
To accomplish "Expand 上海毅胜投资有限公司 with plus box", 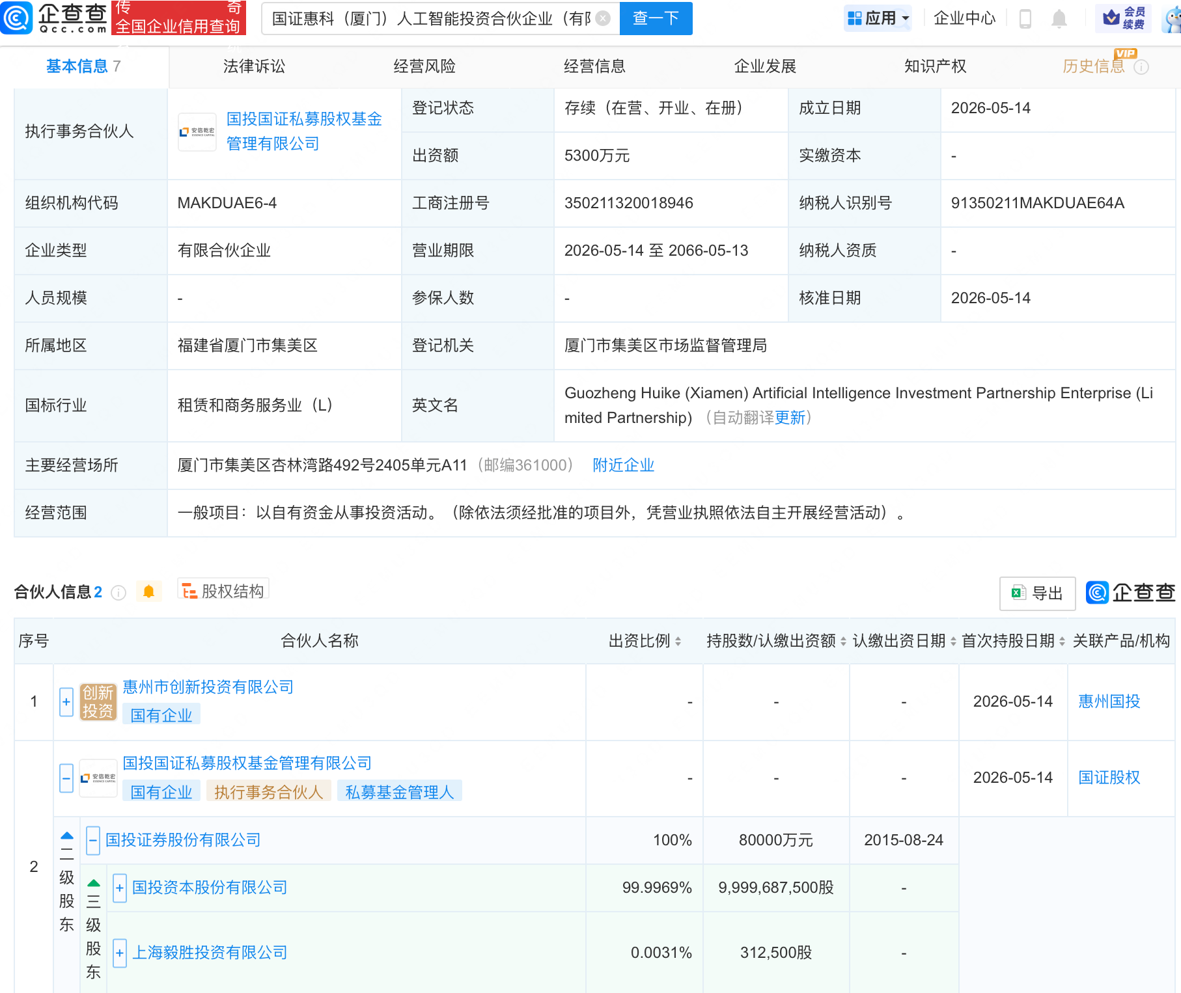I will point(120,953).
